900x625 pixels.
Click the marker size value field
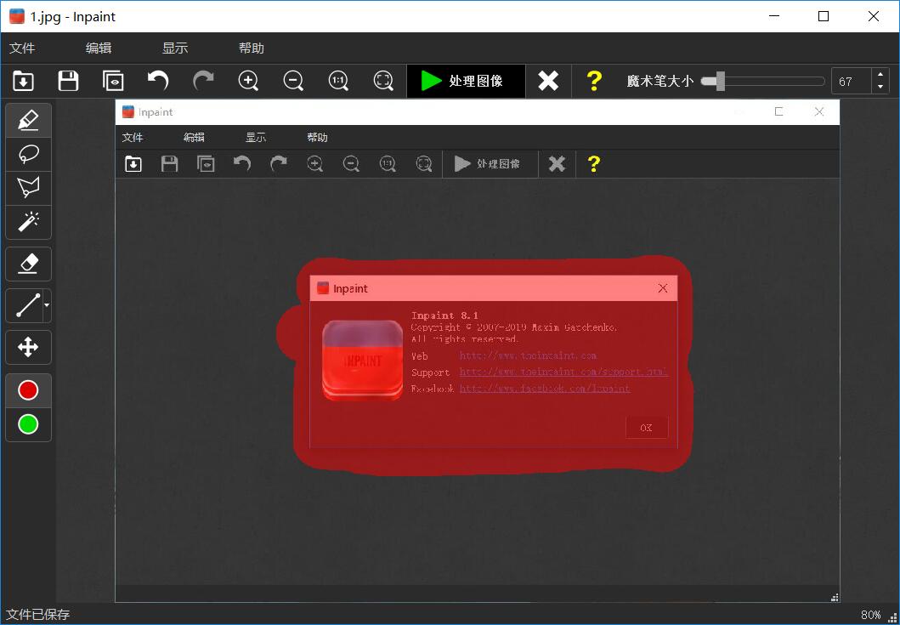[x=851, y=82]
